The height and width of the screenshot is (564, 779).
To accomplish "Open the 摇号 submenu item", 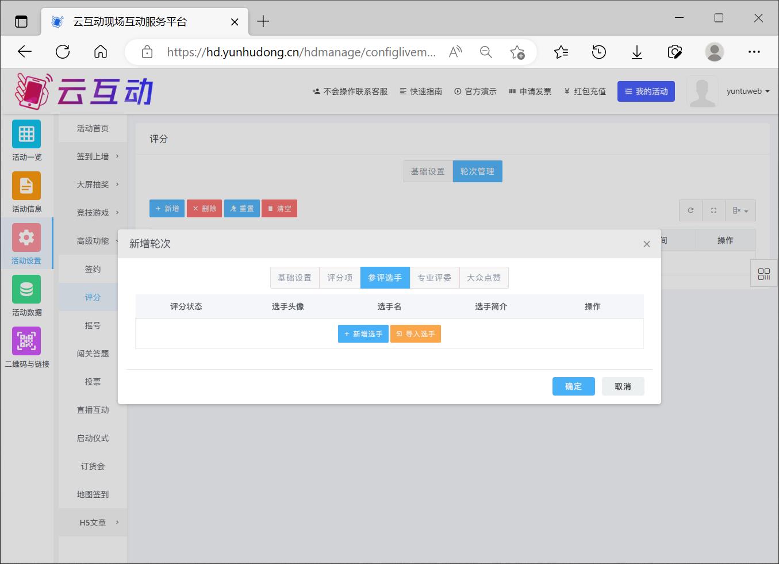I will pos(93,325).
